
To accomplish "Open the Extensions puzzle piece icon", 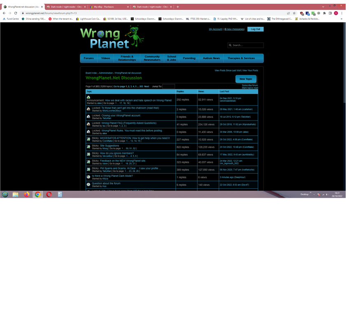I will 324,13.
